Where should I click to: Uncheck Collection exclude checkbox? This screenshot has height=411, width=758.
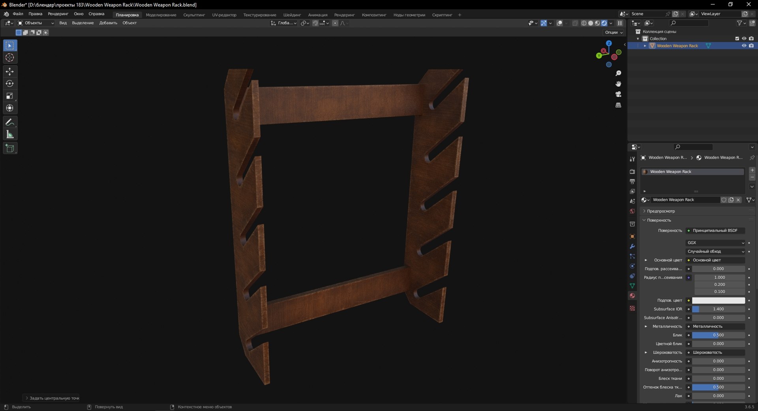click(737, 39)
